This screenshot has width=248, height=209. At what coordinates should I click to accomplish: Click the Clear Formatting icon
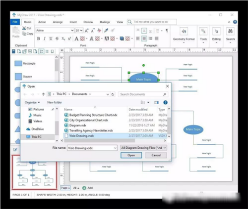coord(99,30)
